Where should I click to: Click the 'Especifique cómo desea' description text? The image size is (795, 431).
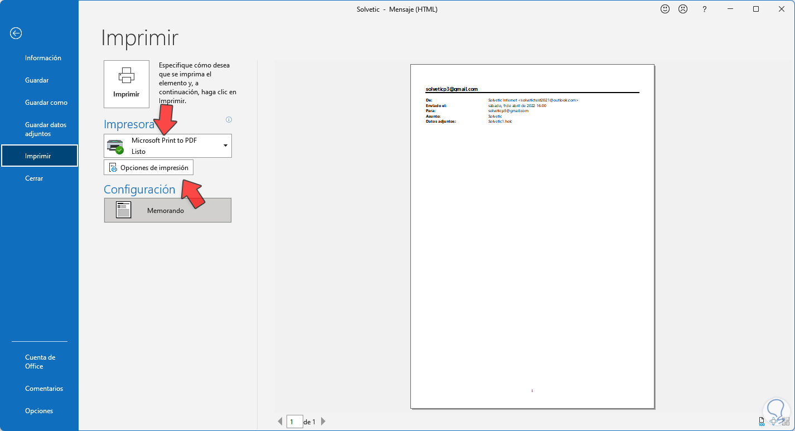(x=198, y=83)
